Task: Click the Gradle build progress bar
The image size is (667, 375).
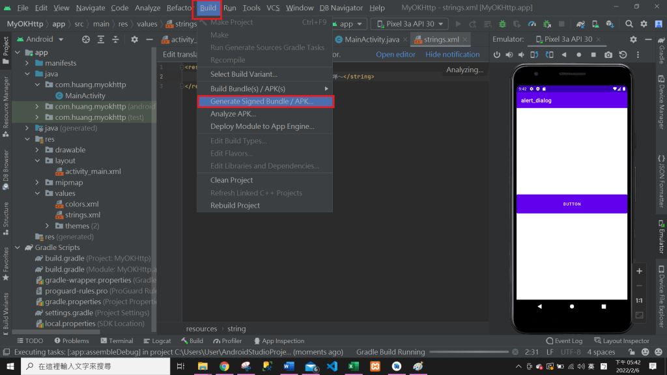Action: click(x=469, y=352)
